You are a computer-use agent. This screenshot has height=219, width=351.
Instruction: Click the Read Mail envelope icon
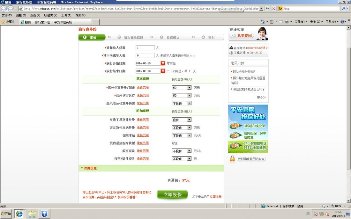coord(281,22)
